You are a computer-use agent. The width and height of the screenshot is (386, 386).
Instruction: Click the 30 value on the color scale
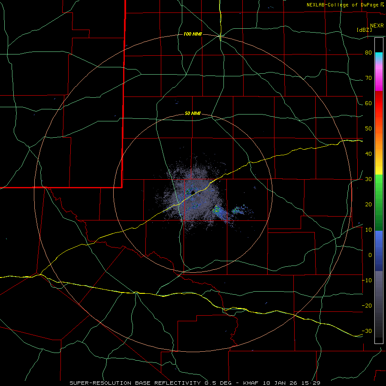[x=368, y=179]
